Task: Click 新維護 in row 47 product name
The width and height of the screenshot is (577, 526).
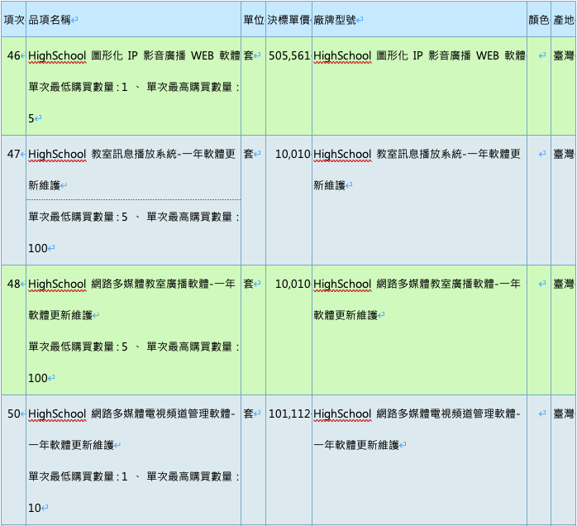Action: (44, 185)
